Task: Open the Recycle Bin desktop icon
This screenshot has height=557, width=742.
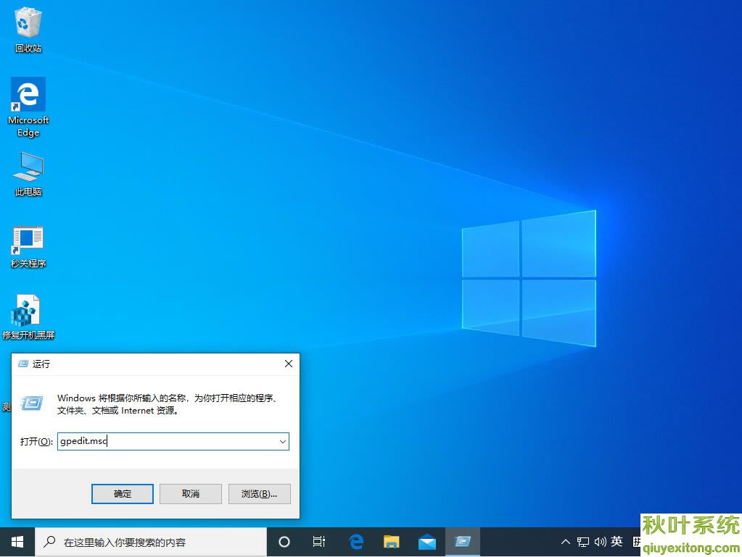Action: tap(28, 29)
